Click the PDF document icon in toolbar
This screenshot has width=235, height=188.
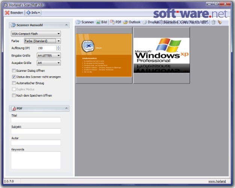112,22
